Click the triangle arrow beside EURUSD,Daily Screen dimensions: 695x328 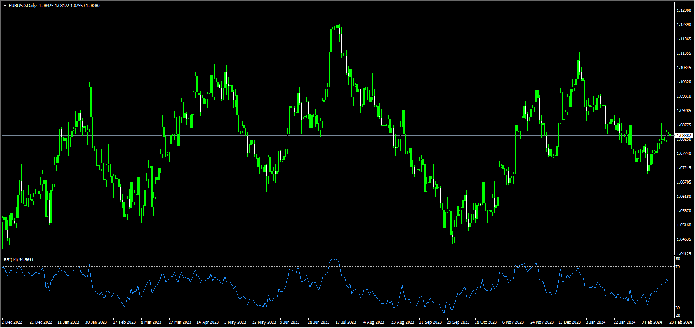[5, 6]
